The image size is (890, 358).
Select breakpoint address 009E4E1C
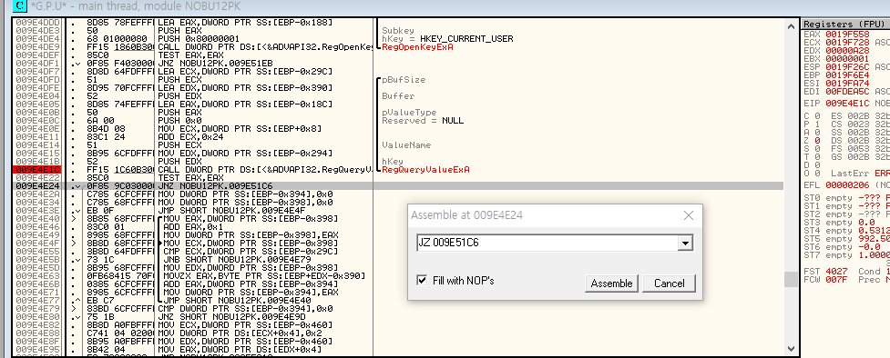(x=38, y=169)
